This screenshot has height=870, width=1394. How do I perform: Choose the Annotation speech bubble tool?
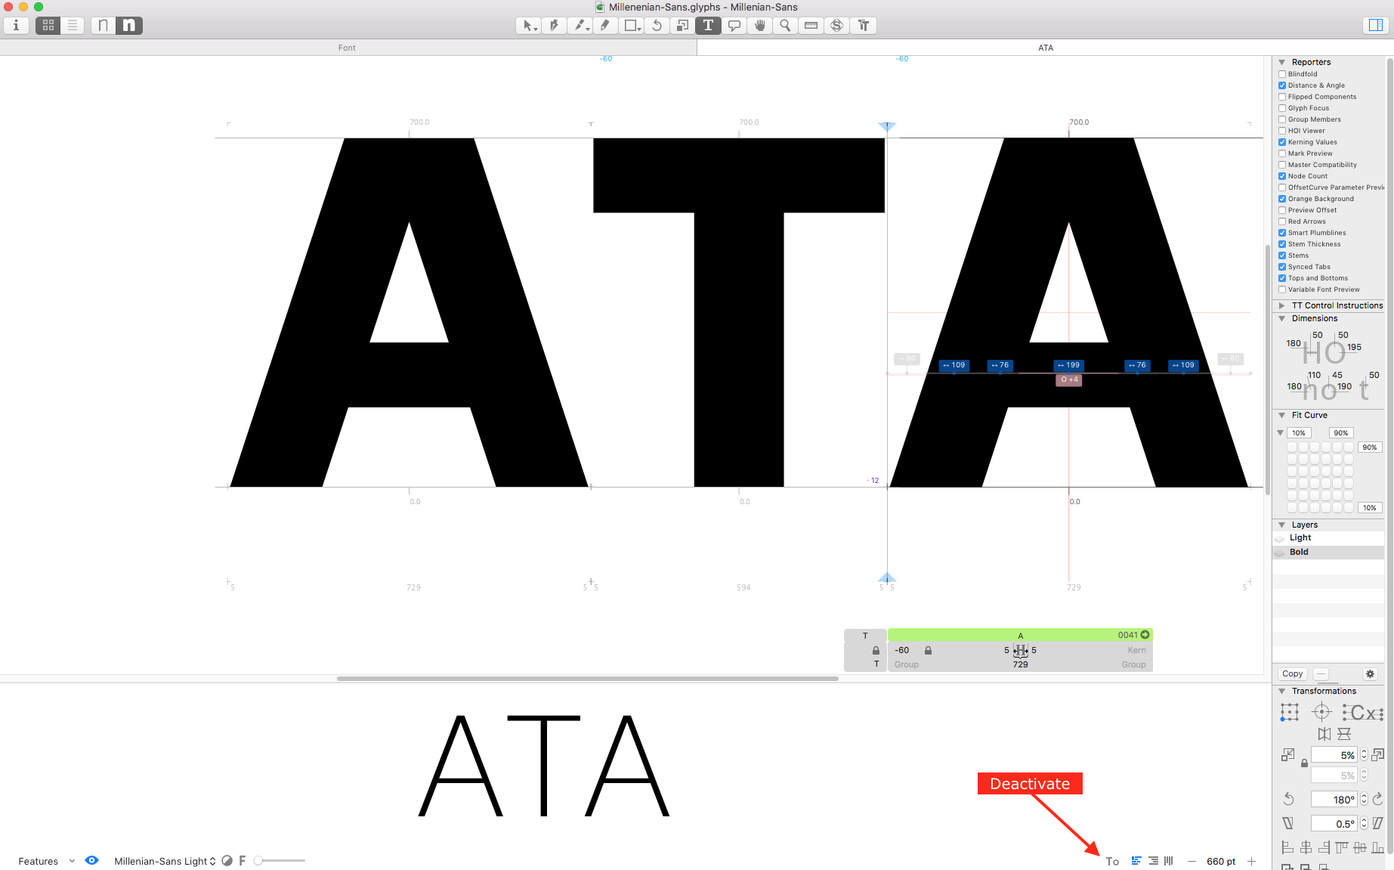[x=734, y=26]
